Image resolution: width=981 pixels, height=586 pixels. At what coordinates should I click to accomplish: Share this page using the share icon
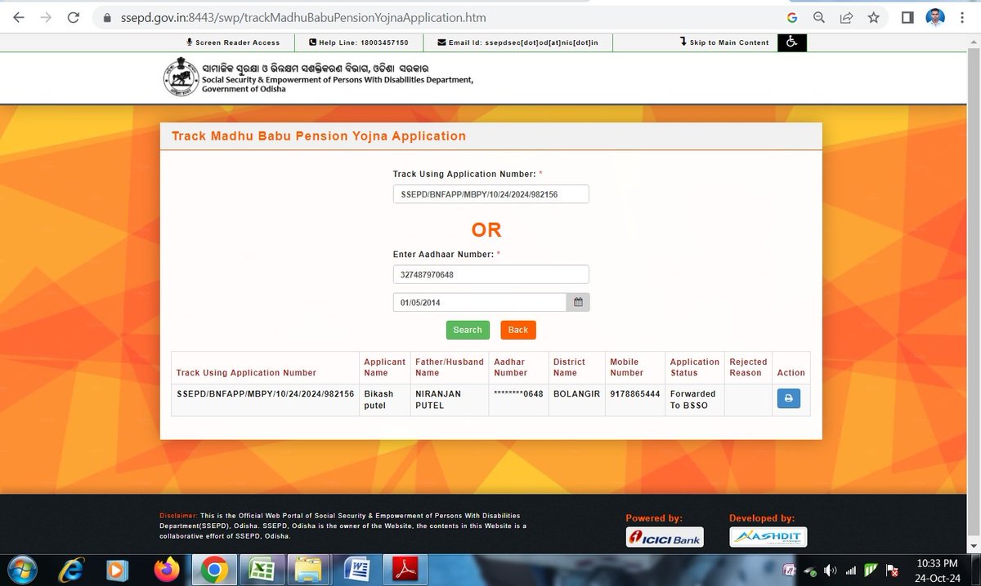pyautogui.click(x=846, y=17)
